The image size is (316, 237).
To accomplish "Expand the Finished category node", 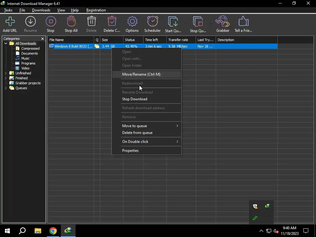I will click(x=6, y=78).
